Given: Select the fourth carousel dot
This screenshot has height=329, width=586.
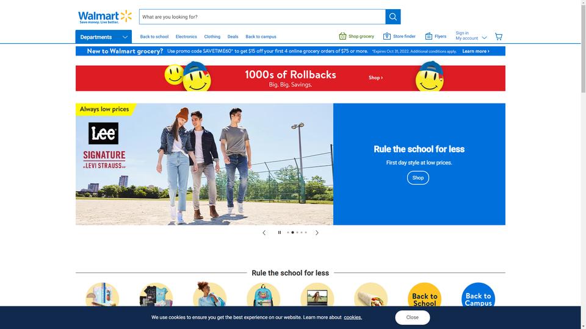Looking at the screenshot, I should [302, 232].
